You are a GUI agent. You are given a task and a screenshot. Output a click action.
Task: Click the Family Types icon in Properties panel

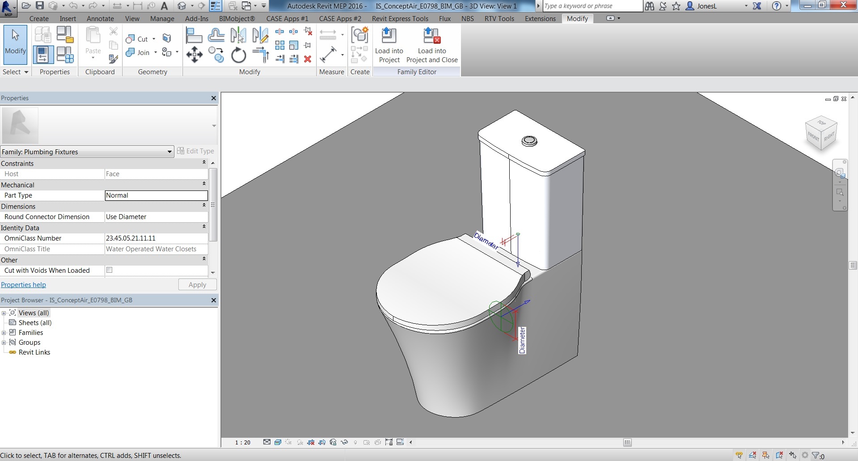(65, 55)
